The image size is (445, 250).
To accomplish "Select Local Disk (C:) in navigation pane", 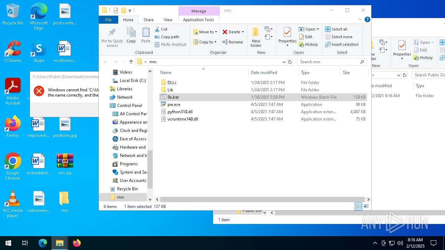I will [129, 81].
